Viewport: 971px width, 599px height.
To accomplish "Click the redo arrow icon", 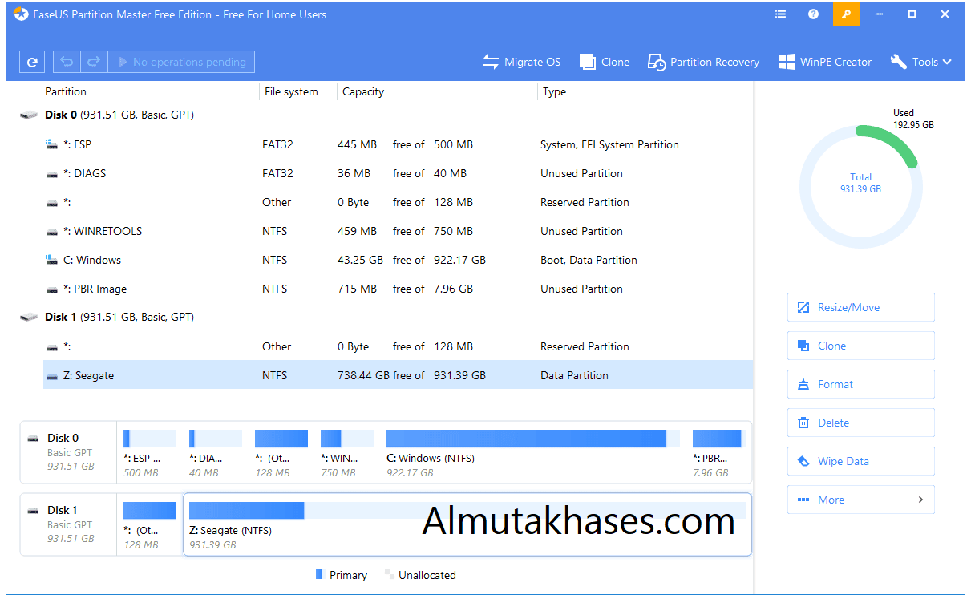I will click(x=94, y=62).
